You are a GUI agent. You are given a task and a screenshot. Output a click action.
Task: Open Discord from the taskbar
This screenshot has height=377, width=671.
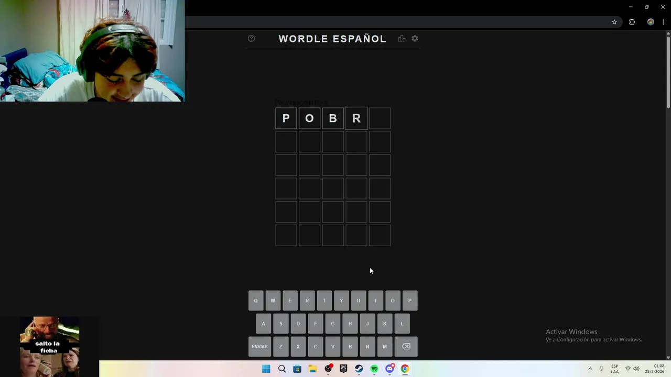[389, 369]
